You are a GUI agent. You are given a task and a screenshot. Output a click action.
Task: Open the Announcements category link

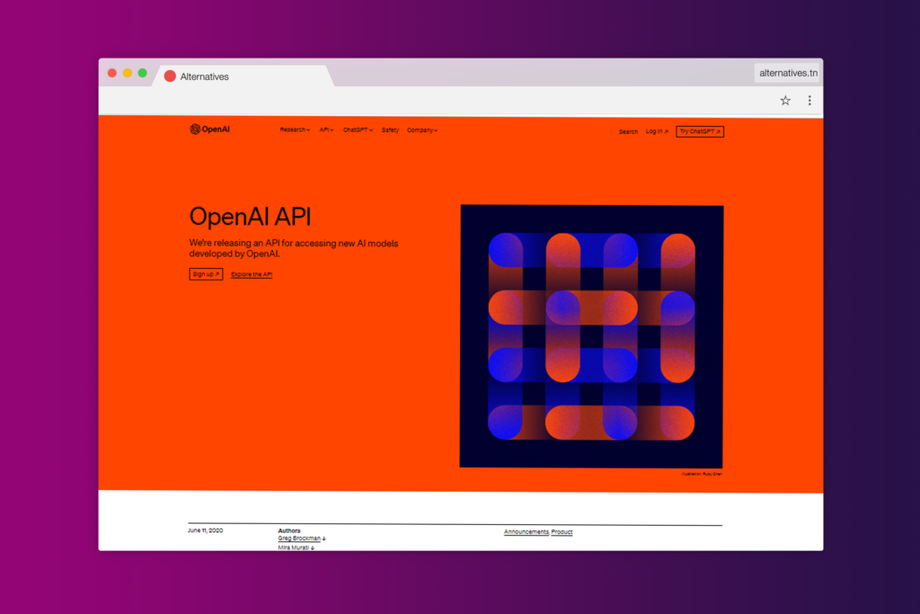[526, 532]
